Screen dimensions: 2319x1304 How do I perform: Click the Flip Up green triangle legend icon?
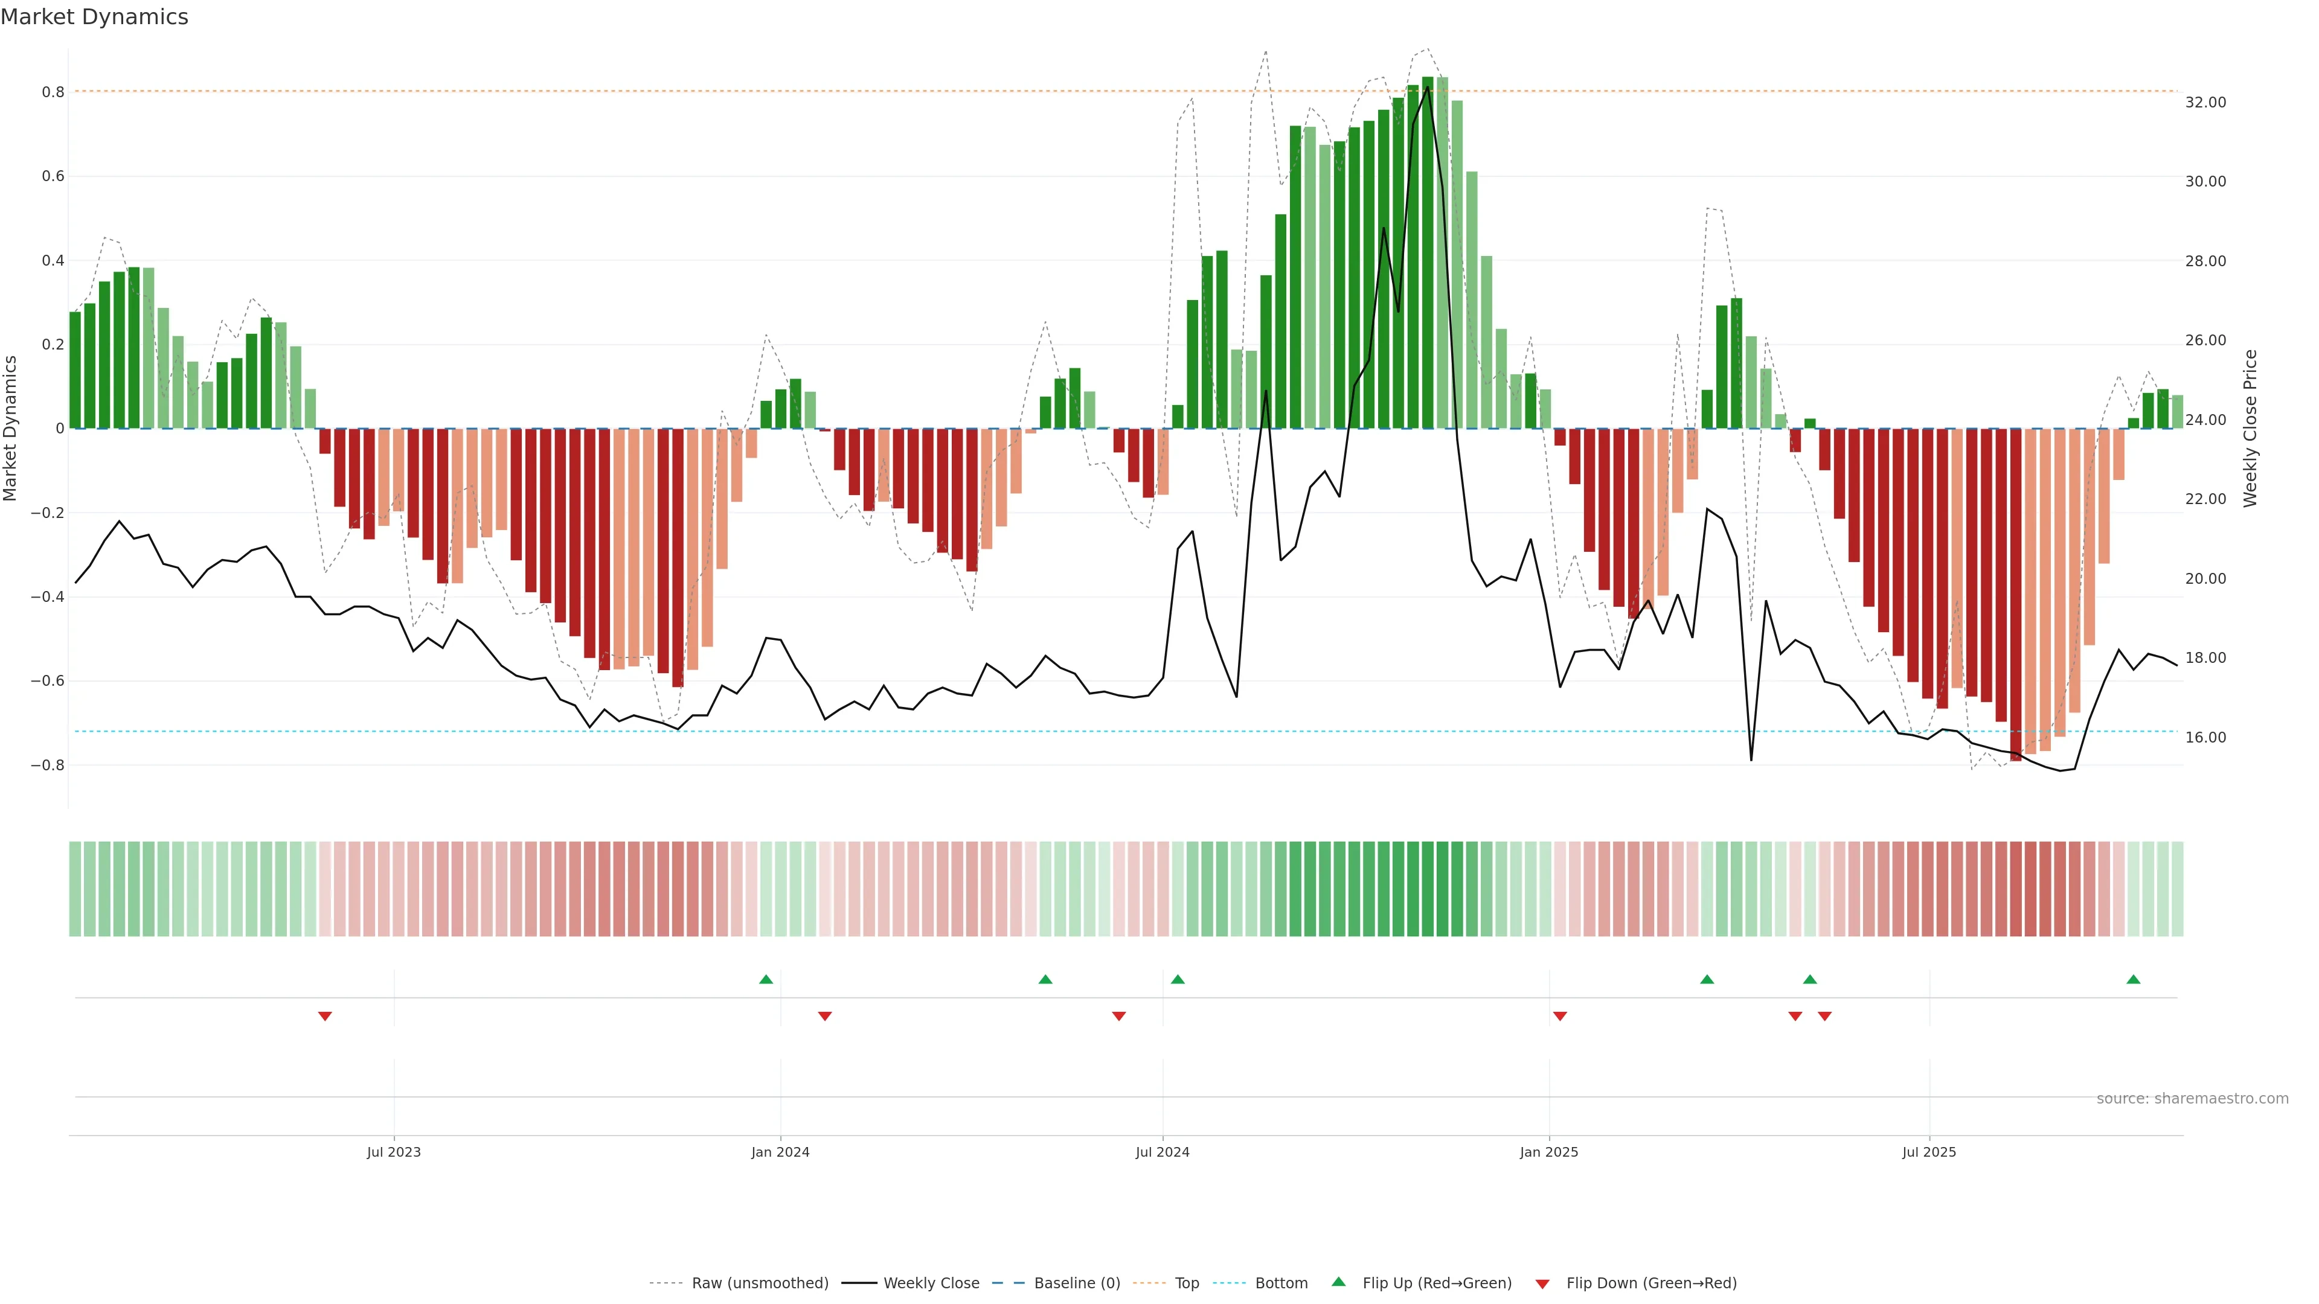pyautogui.click(x=1338, y=1282)
